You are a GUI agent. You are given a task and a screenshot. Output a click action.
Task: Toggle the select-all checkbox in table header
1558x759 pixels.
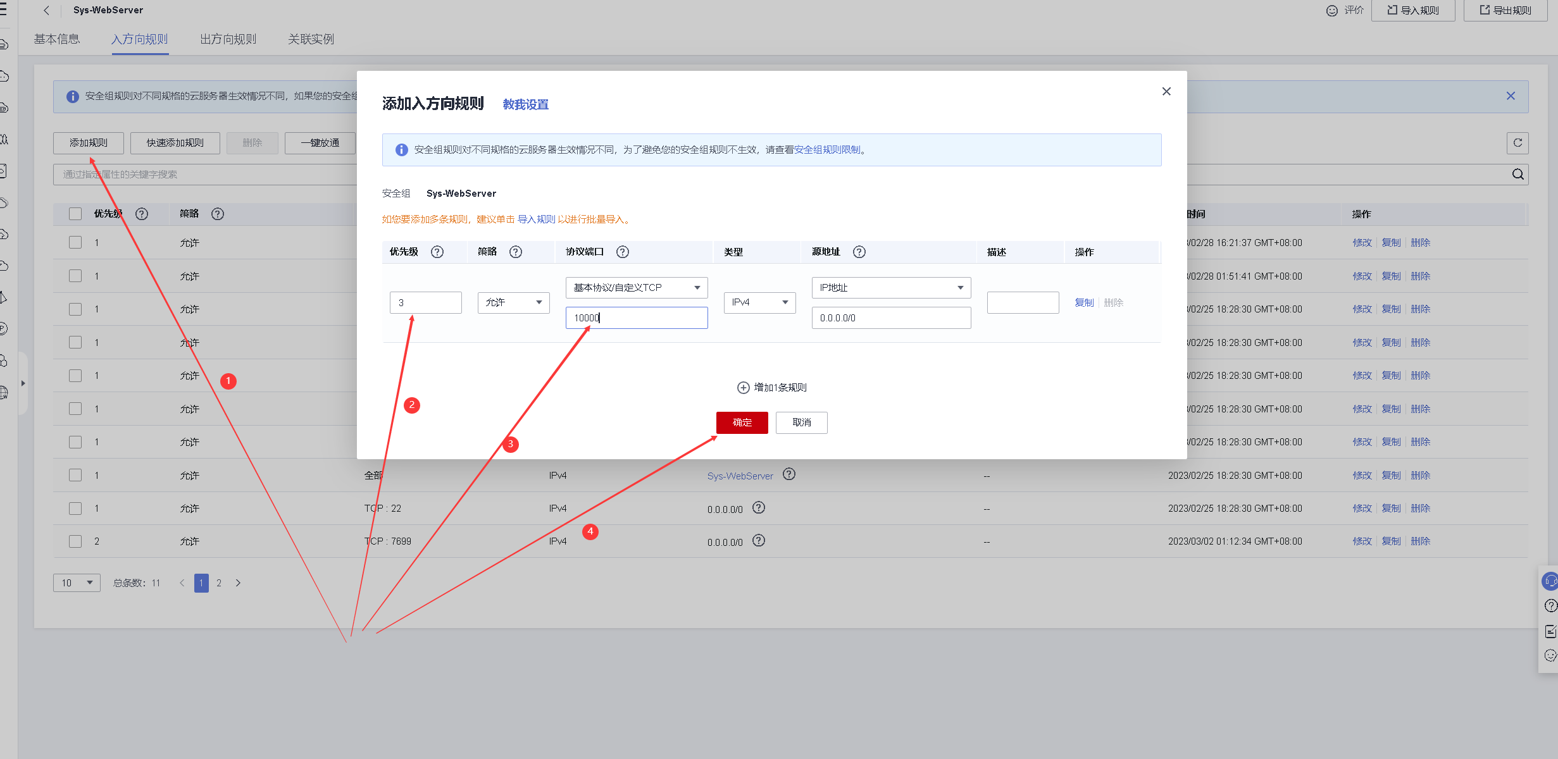[75, 214]
